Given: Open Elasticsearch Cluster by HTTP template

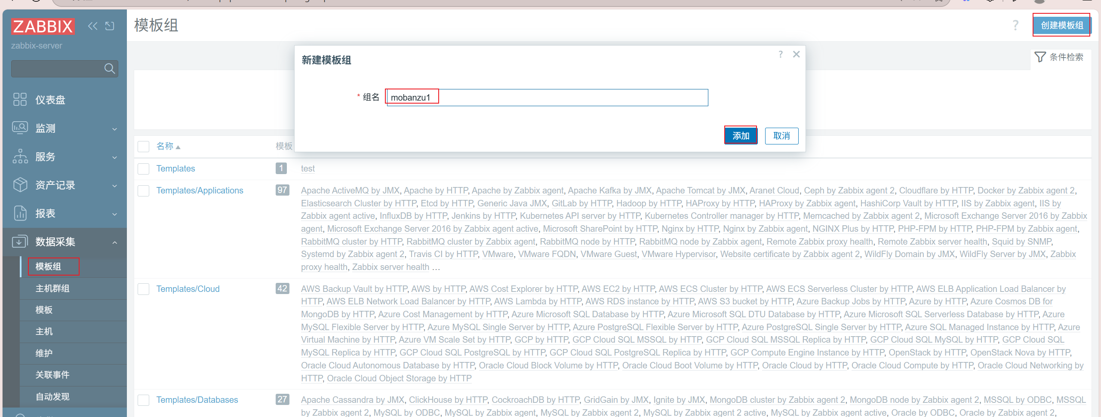Looking at the screenshot, I should coord(358,203).
